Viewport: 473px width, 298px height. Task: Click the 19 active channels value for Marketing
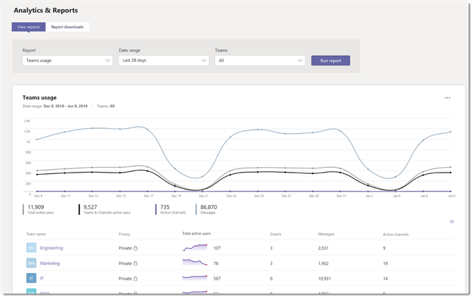pos(385,264)
